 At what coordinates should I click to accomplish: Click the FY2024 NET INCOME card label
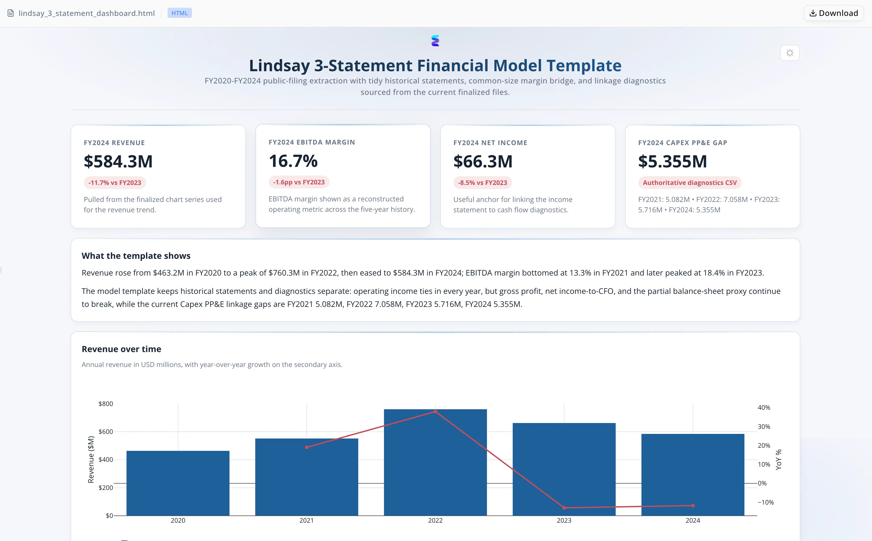[x=490, y=143]
